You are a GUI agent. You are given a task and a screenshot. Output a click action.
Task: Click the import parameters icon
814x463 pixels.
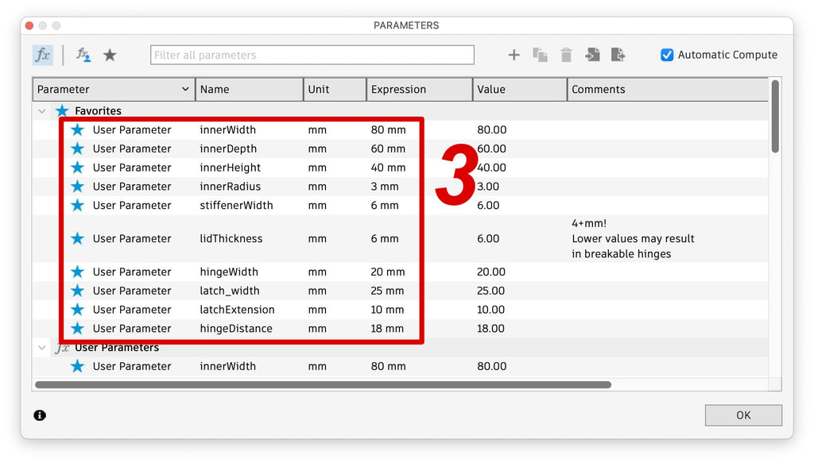click(x=592, y=55)
